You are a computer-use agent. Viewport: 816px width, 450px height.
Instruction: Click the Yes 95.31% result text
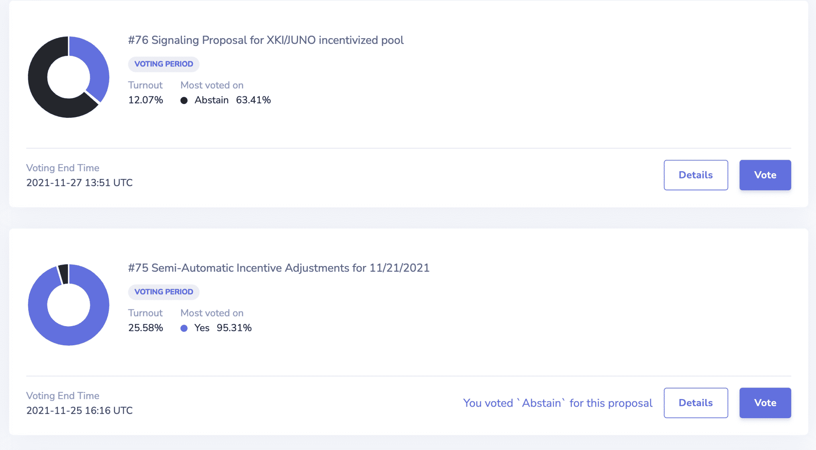(x=223, y=328)
